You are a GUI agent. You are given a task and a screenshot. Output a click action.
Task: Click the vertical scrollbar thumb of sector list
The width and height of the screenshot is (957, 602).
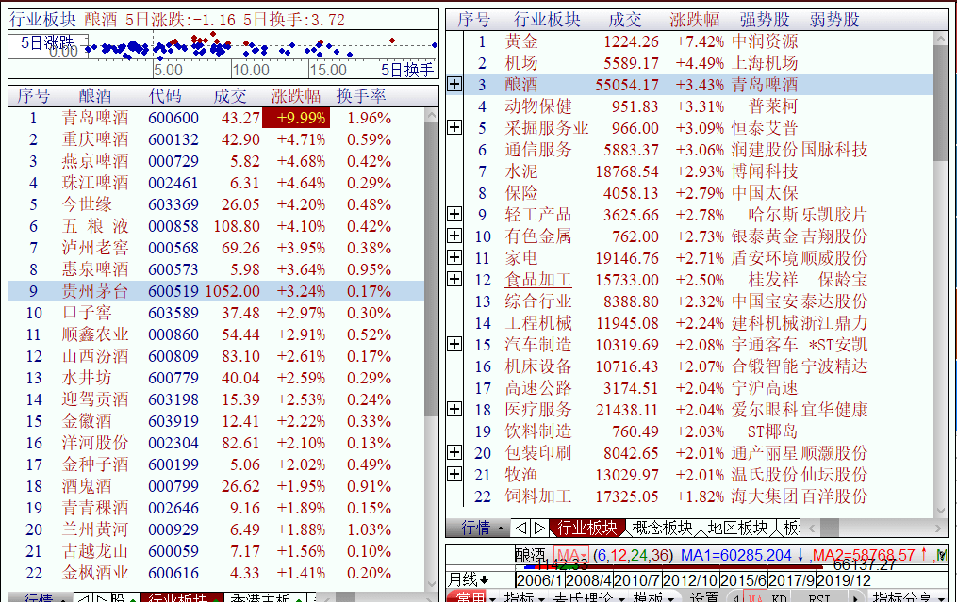(941, 104)
